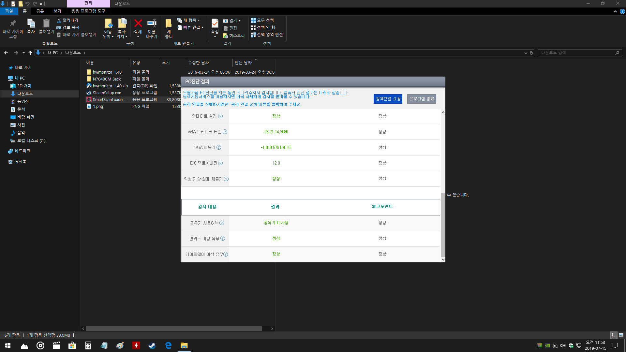The height and width of the screenshot is (352, 626).
Task: Open the Share (공유) ribbon tab
Action: coord(40,11)
